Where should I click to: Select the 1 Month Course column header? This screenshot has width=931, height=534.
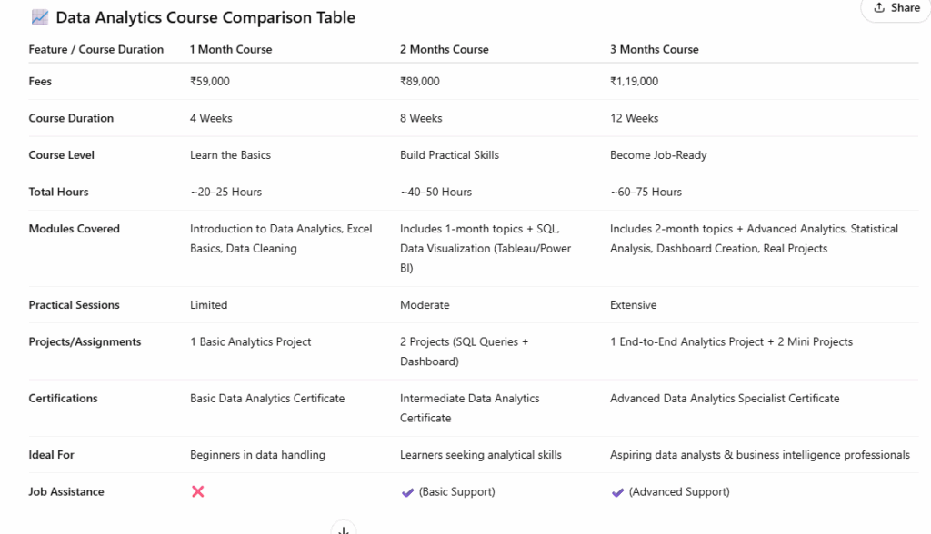(231, 49)
